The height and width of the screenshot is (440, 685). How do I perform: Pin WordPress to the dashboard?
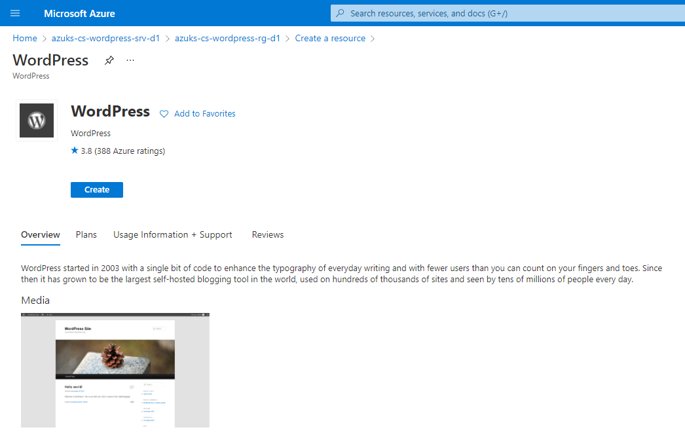(x=109, y=60)
